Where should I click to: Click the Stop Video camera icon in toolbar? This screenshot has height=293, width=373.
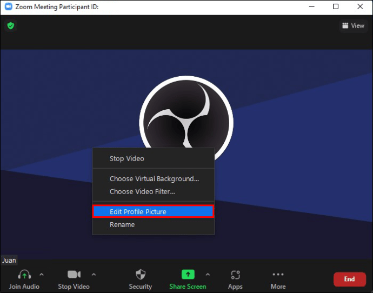pos(74,274)
